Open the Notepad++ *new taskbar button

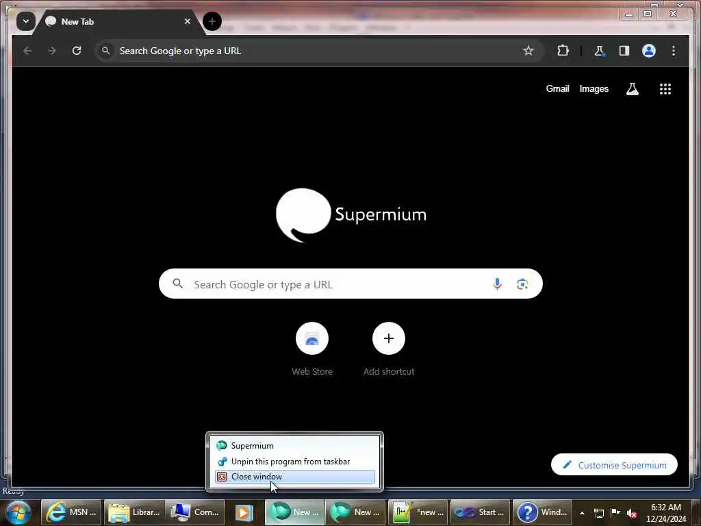click(418, 512)
